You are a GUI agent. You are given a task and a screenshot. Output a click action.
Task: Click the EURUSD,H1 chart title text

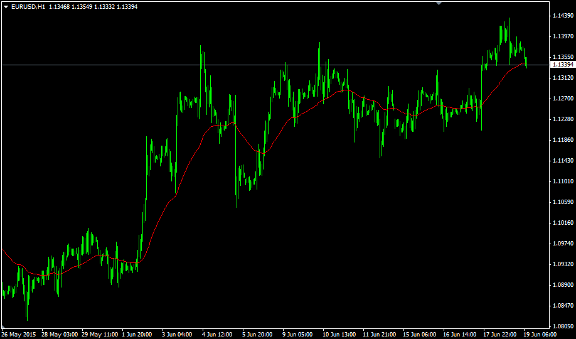click(x=28, y=7)
